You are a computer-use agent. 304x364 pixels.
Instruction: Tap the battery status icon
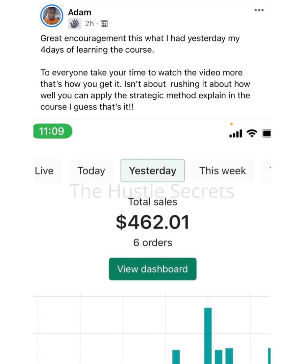(266, 133)
